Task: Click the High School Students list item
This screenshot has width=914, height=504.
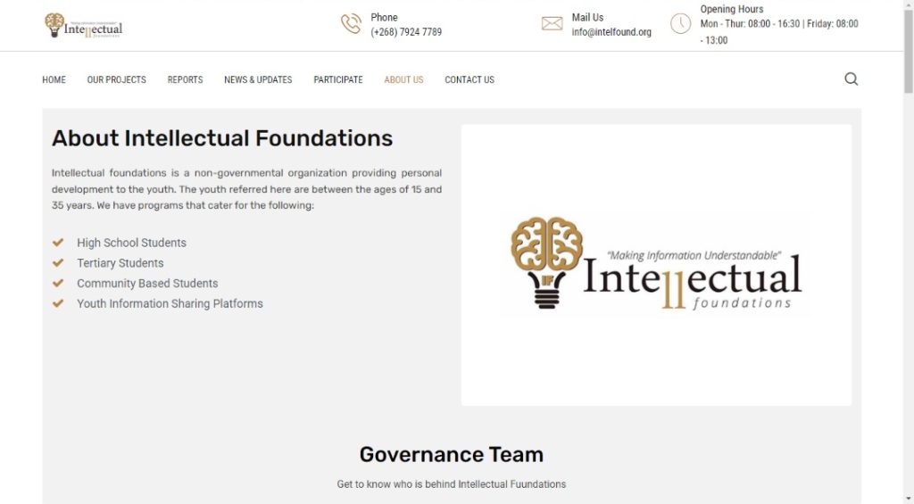Action: click(132, 243)
